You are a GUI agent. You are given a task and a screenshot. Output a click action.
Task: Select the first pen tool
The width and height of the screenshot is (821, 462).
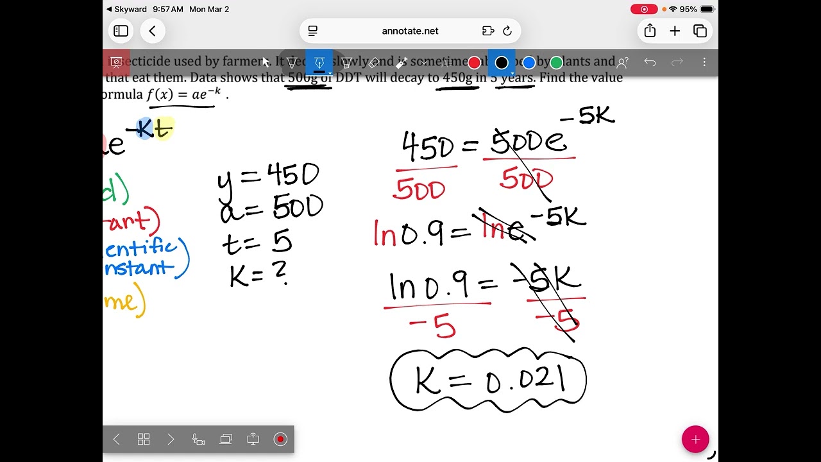pos(292,62)
